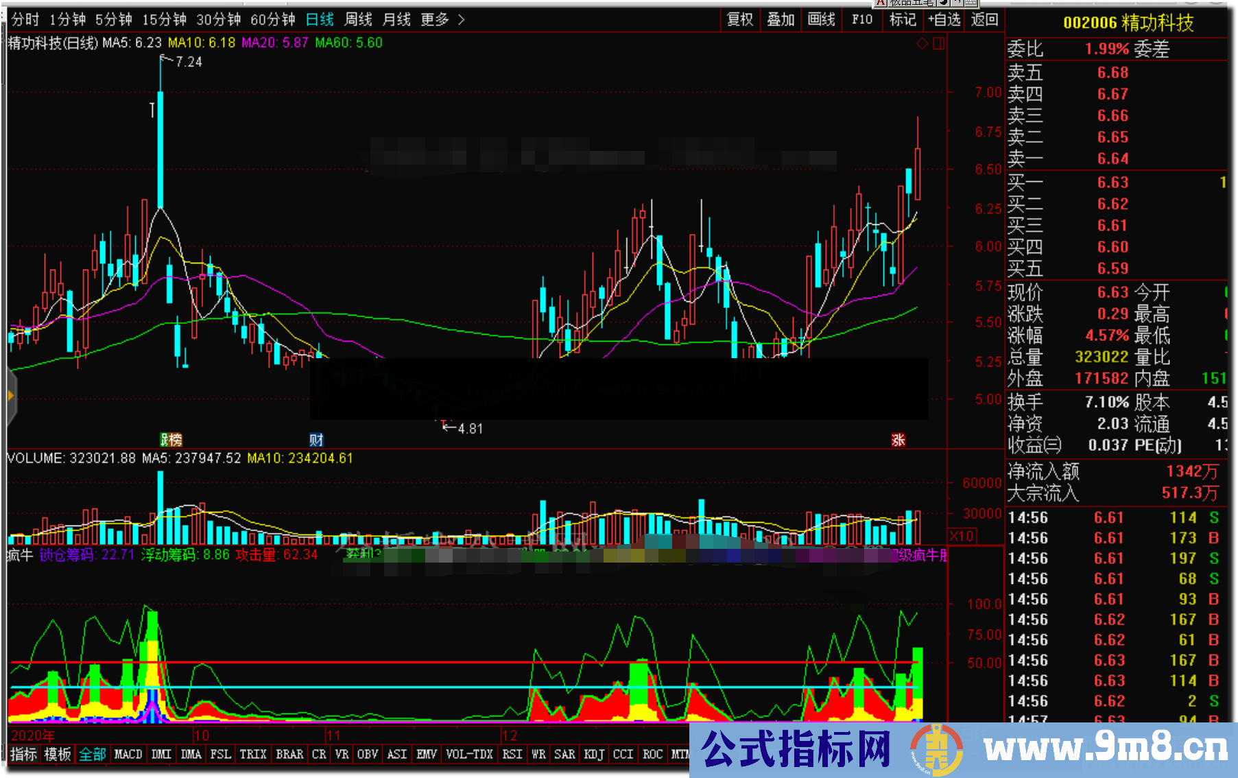Select the MACD indicator button
Image resolution: width=1238 pixels, height=778 pixels.
(x=128, y=753)
